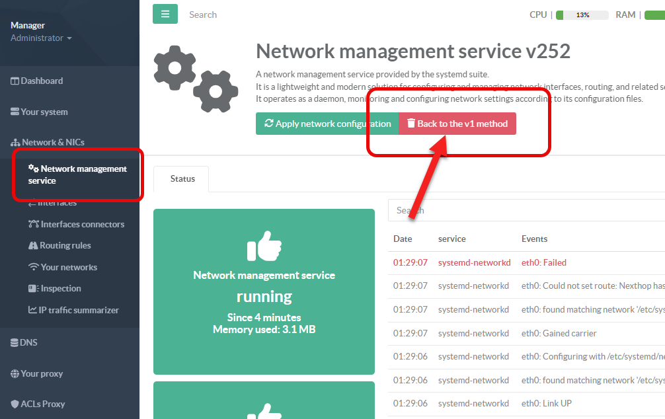Click the thumbs-up icon above running status

click(x=264, y=246)
